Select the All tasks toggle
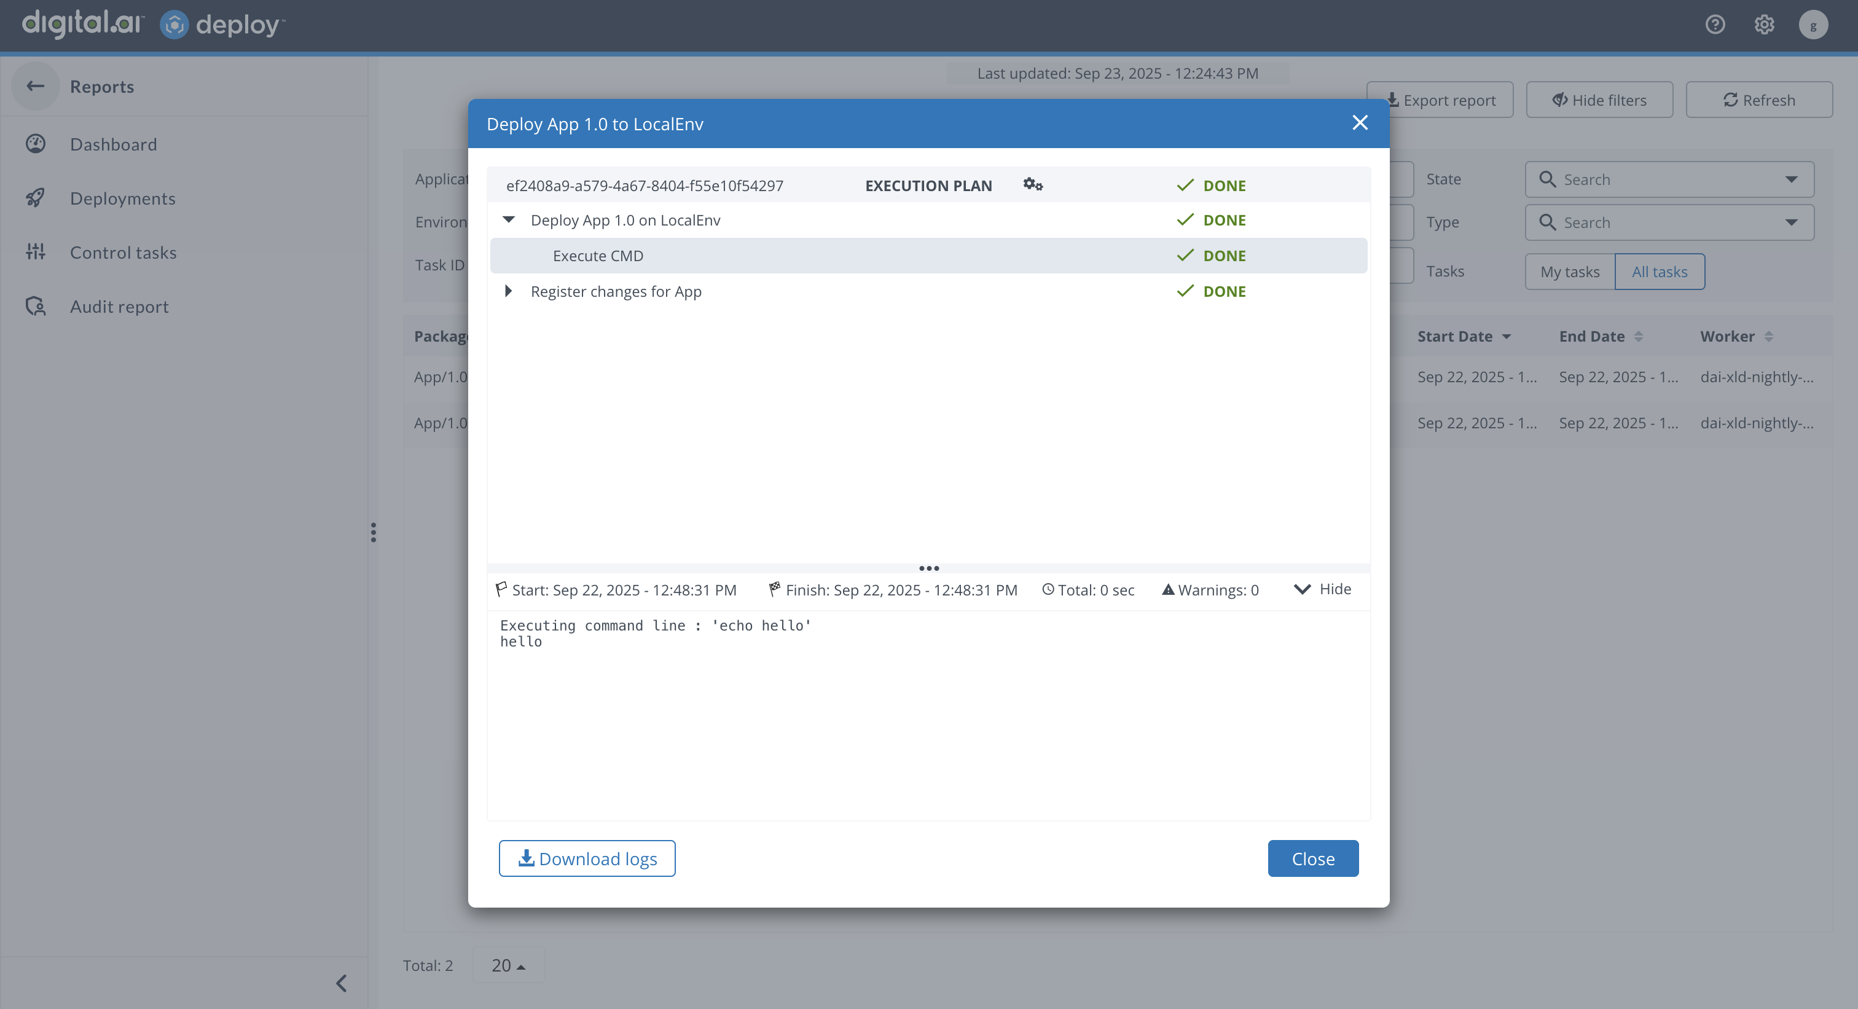Viewport: 1858px width, 1009px height. [x=1659, y=272]
